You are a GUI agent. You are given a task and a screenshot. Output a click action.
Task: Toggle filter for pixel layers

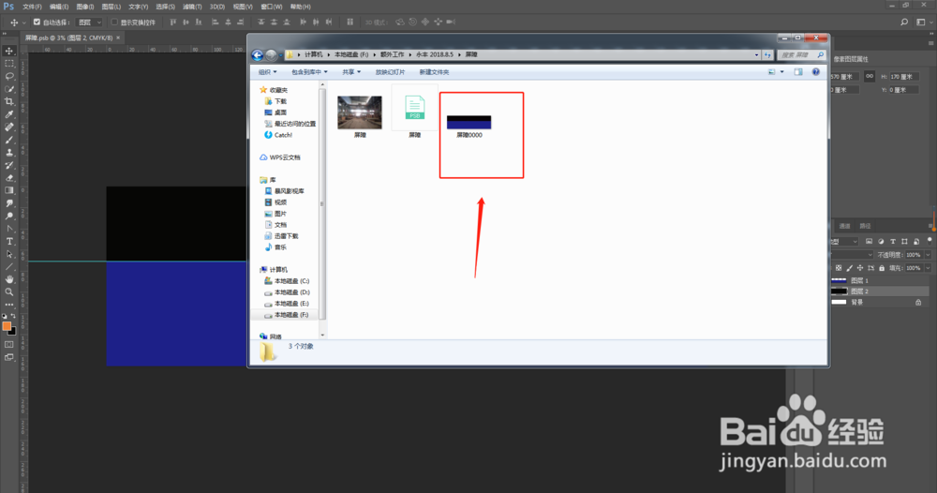(x=869, y=242)
